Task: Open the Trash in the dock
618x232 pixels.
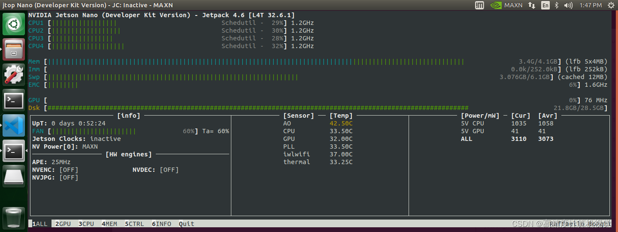Action: 14,217
